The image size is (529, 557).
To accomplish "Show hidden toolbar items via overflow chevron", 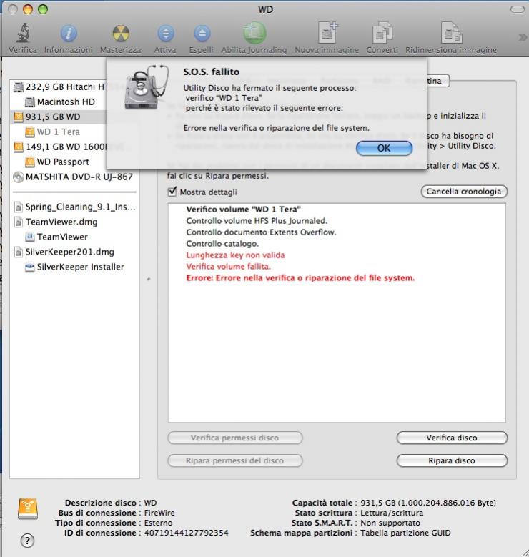I will (x=523, y=37).
